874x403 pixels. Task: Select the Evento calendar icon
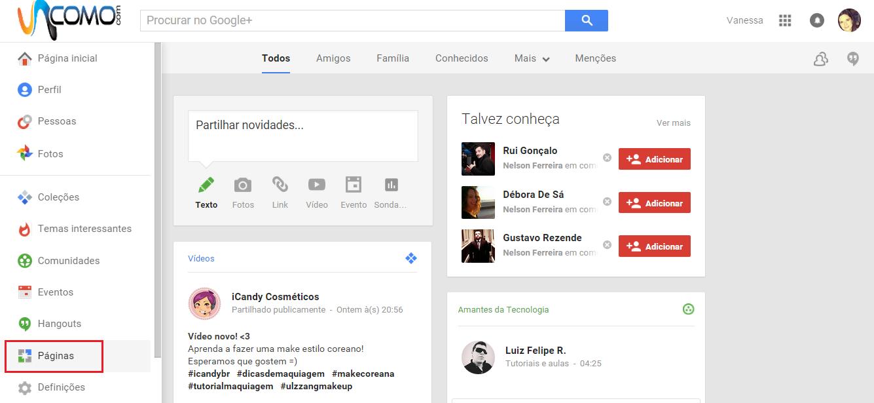click(x=354, y=185)
